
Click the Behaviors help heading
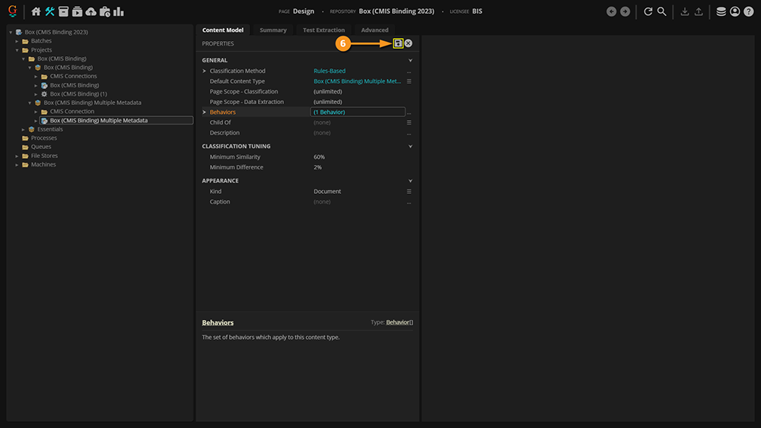point(218,323)
